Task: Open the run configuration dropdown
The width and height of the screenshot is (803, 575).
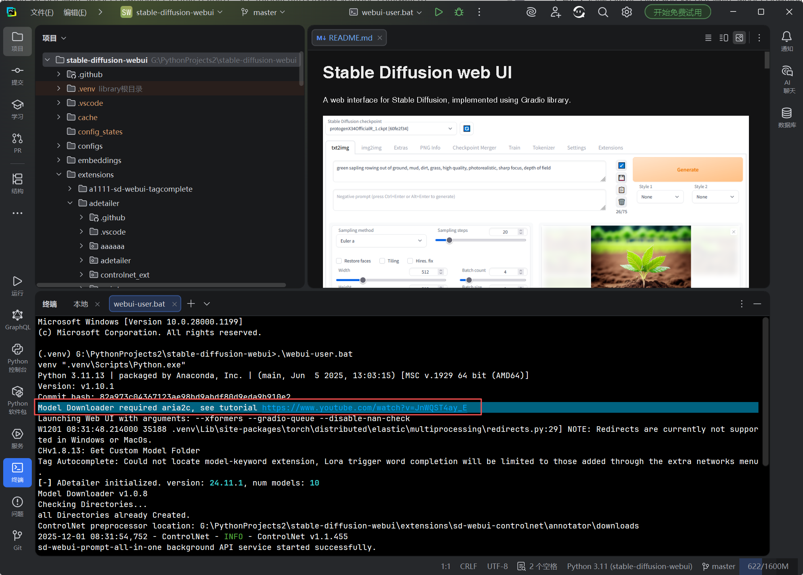Action: coord(384,12)
